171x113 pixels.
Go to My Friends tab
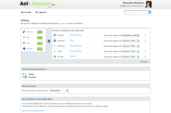point(26,12)
